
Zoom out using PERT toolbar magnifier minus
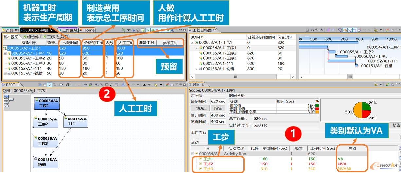point(102,85)
